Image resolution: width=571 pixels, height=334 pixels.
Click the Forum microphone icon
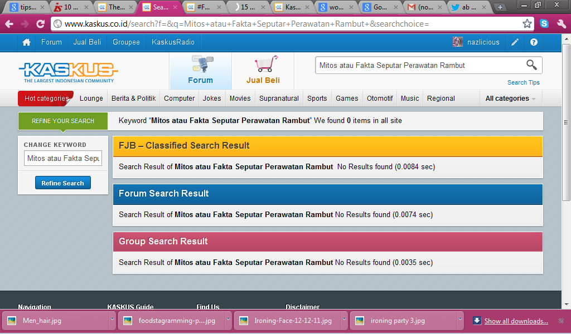[202, 65]
